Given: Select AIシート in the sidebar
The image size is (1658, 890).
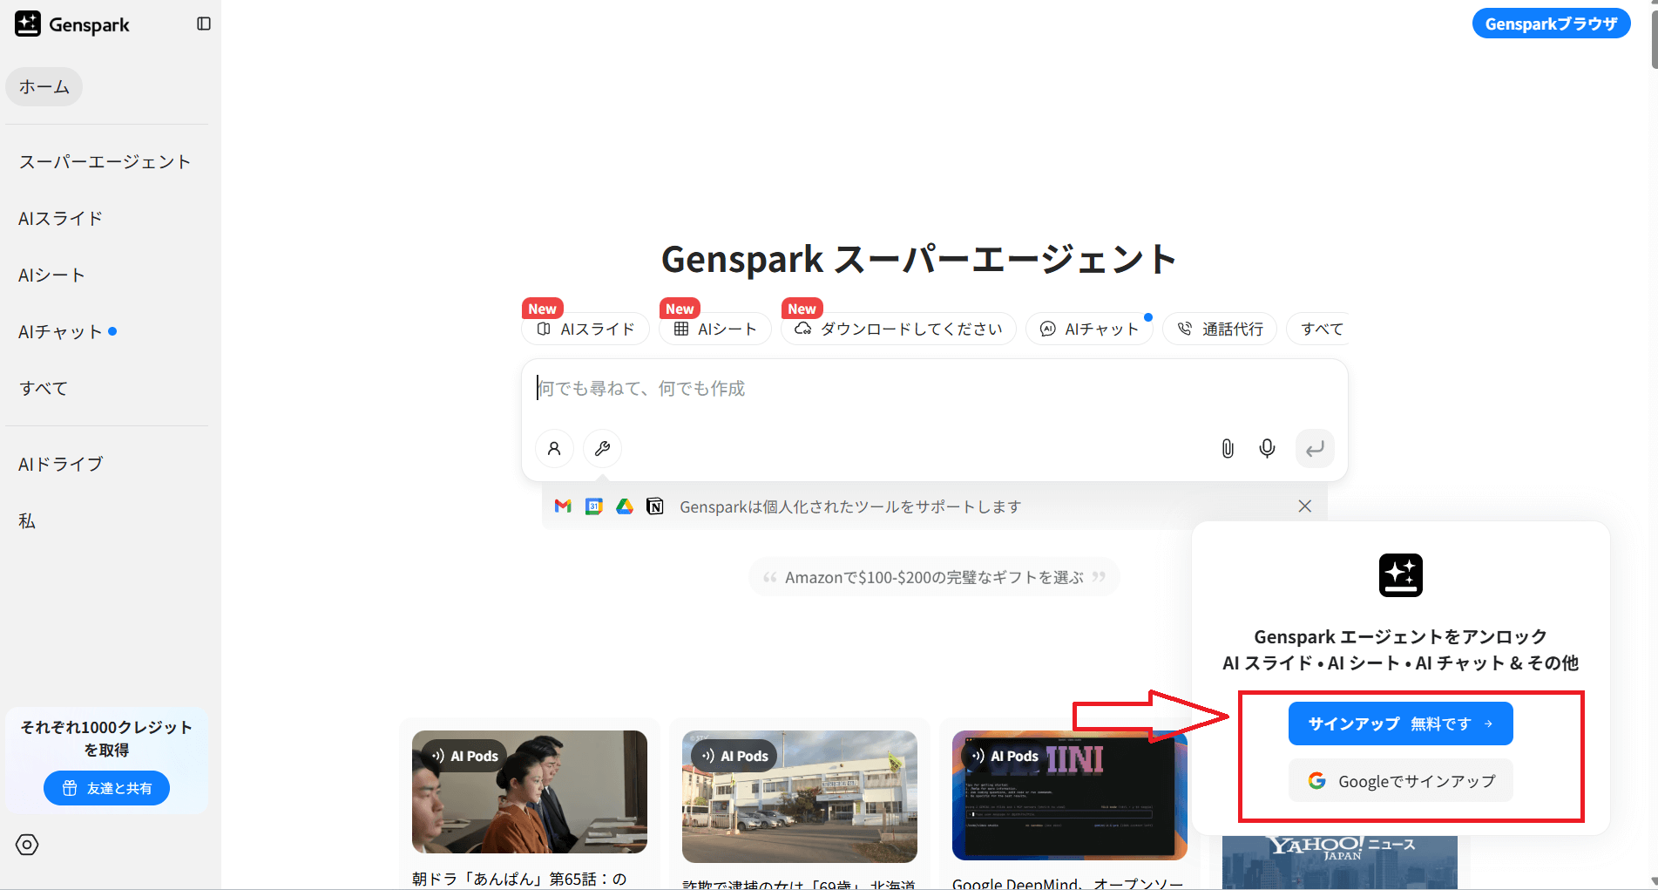Looking at the screenshot, I should (x=52, y=275).
